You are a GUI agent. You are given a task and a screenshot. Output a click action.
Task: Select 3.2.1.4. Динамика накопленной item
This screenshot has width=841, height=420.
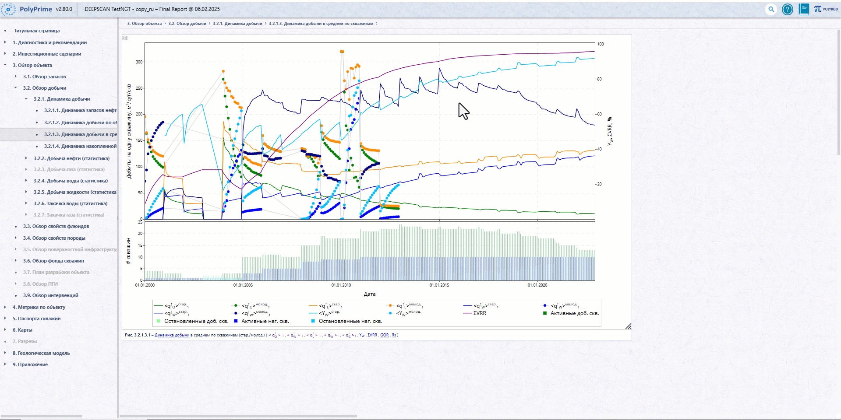tap(80, 146)
